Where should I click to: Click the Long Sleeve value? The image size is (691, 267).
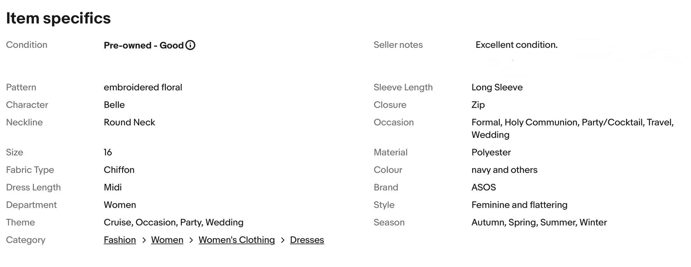497,87
